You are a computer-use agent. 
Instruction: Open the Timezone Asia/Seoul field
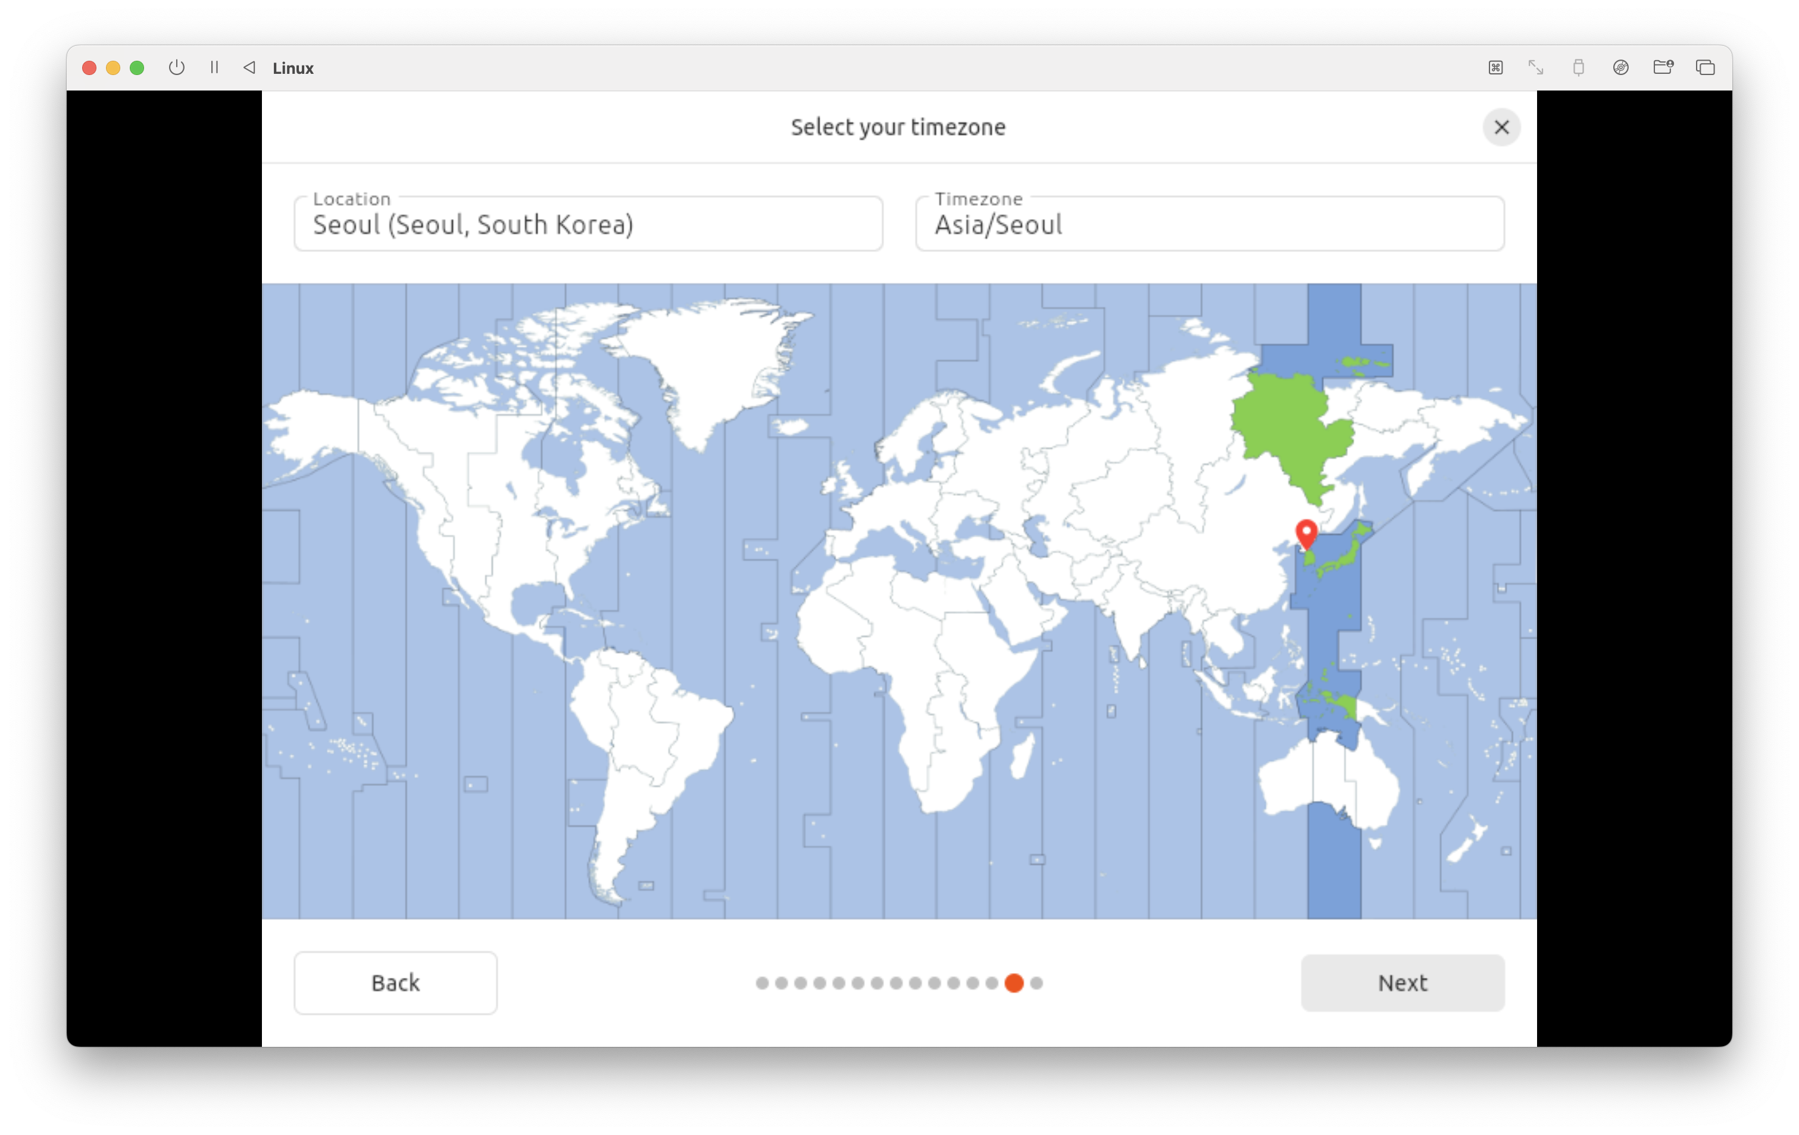click(x=1210, y=224)
